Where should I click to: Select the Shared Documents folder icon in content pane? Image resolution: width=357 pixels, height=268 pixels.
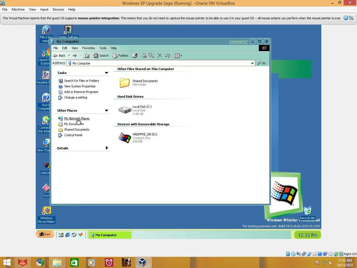(125, 83)
